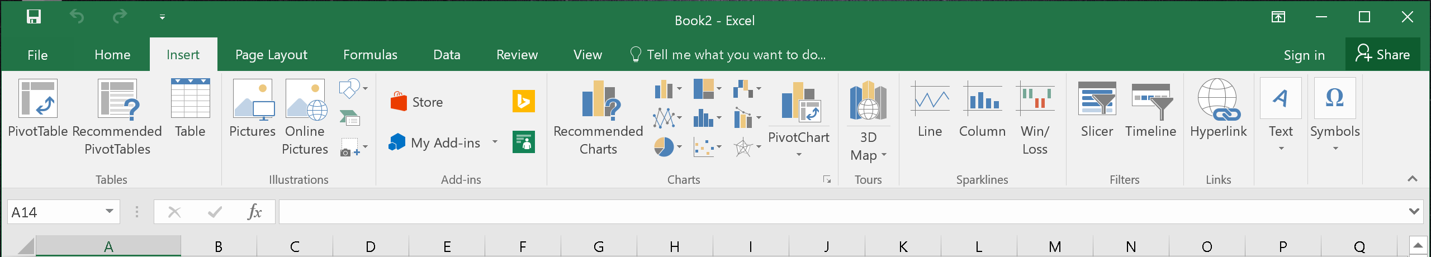
Task: Collapse the ribbon with the arrow
Action: 1413,179
